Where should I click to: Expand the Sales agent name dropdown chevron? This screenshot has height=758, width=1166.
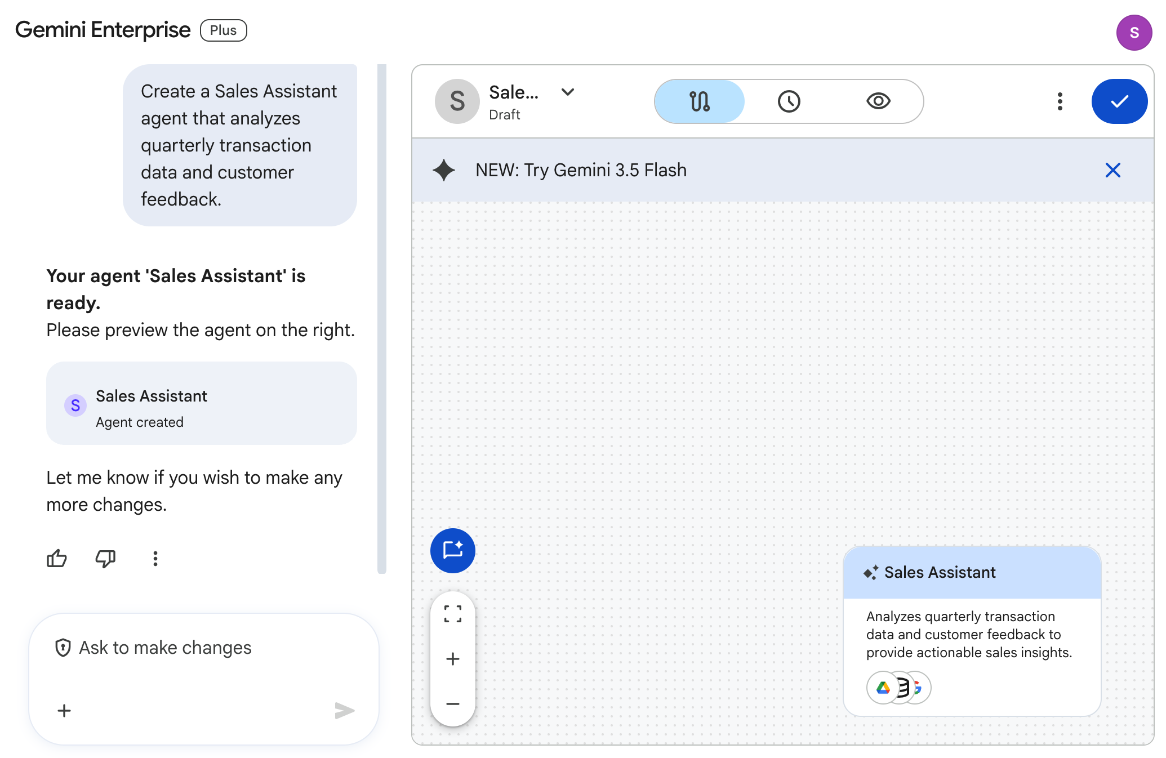568,92
